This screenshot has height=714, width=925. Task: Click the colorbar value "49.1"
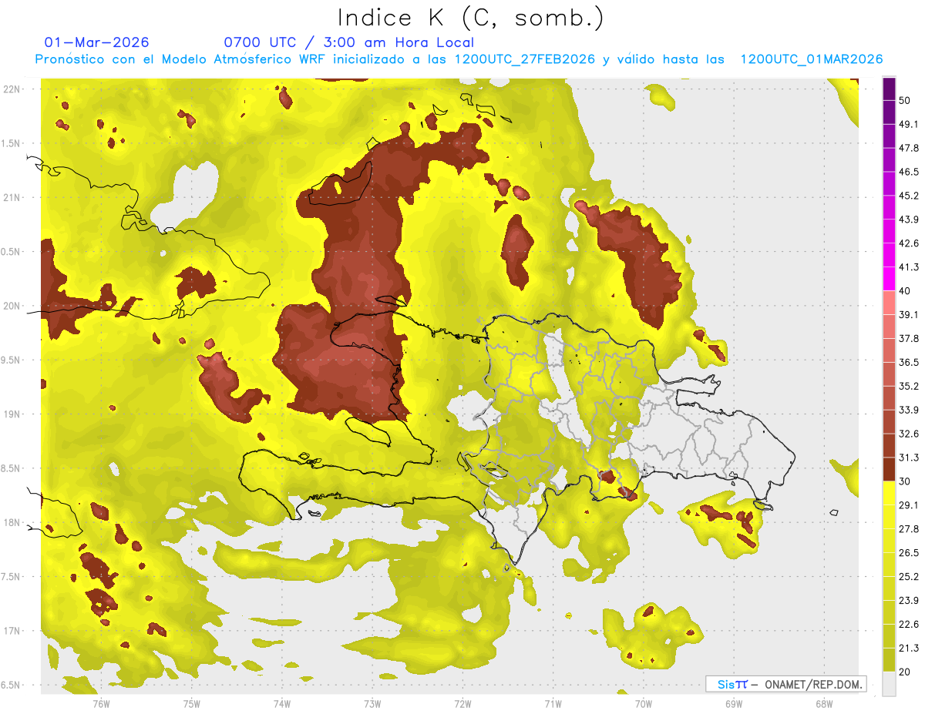(x=909, y=124)
